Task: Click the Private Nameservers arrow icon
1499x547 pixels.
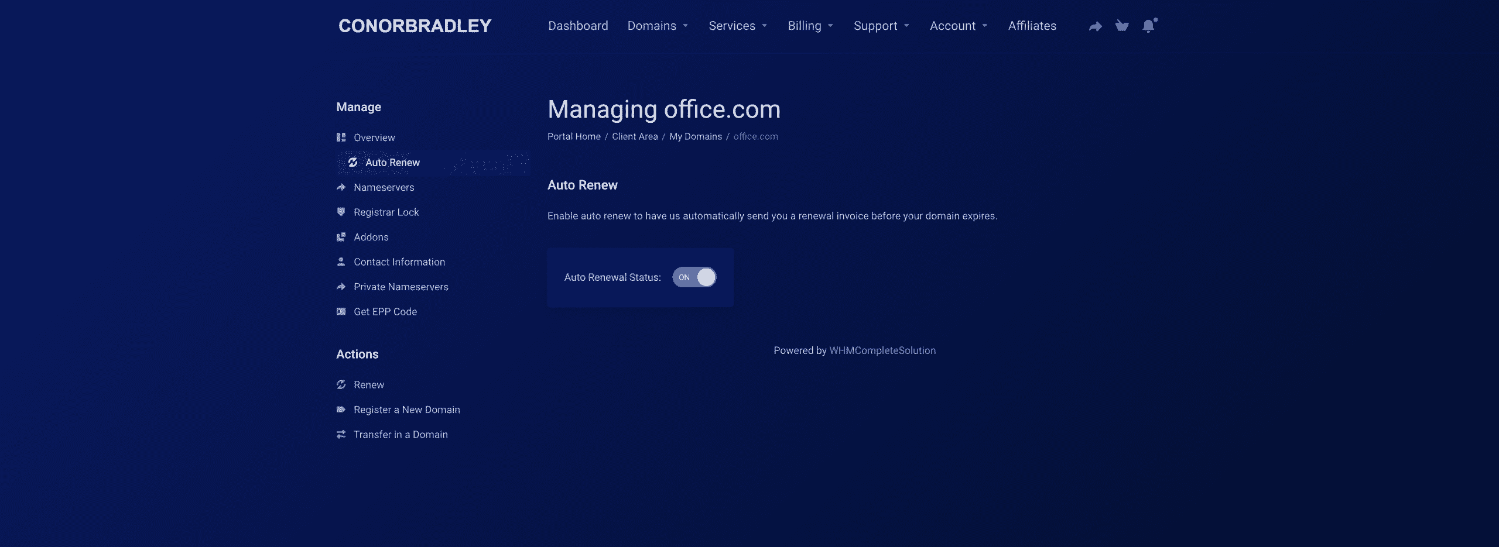Action: pos(341,287)
